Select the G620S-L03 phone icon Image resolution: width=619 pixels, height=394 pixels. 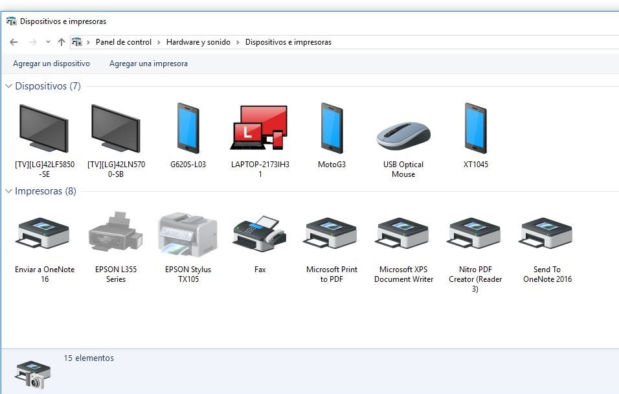[x=188, y=128]
